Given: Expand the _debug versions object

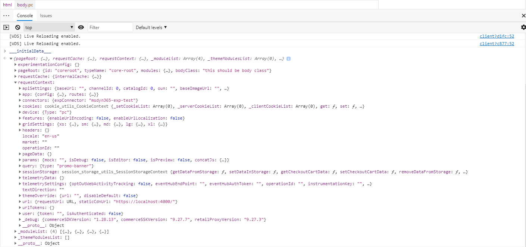Looking at the screenshot, I should coord(20,219).
